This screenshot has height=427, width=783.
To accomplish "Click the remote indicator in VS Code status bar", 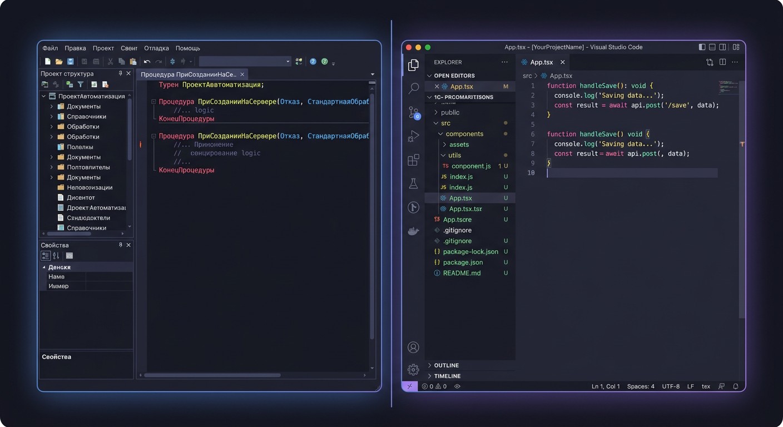I will [409, 386].
